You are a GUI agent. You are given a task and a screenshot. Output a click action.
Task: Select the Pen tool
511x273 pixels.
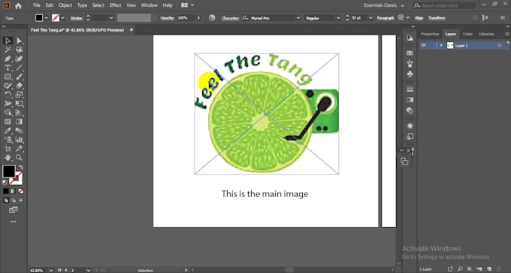(x=8, y=59)
